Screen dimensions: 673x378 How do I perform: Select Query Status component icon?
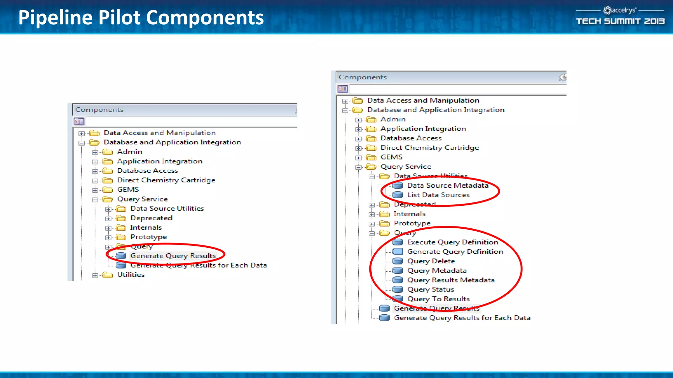click(x=398, y=290)
